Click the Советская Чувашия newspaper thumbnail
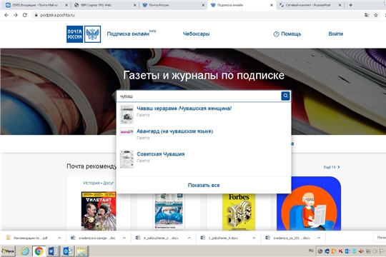Image resolution: width=386 pixels, height=257 pixels. tap(127, 159)
